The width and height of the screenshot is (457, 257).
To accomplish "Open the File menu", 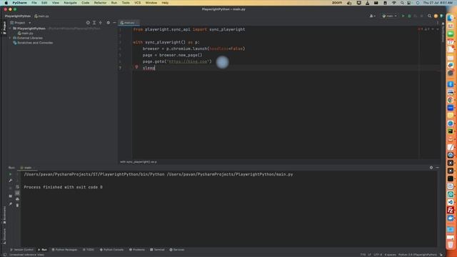I will (34, 3).
